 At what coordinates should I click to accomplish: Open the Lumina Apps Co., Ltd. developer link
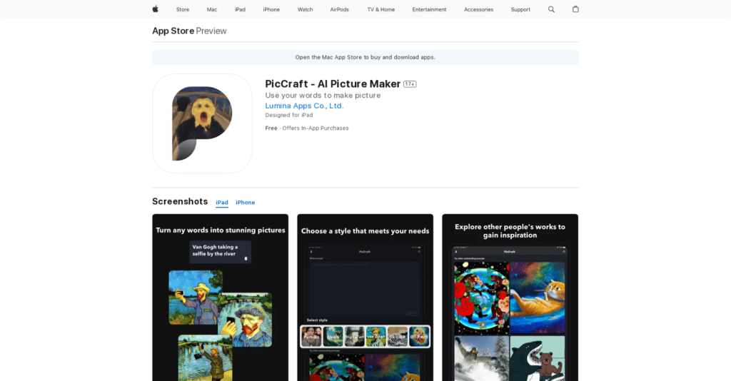coord(304,106)
